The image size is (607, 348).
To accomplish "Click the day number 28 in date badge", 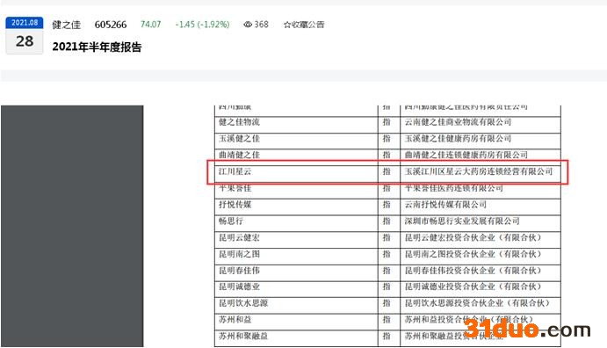I will [x=25, y=41].
